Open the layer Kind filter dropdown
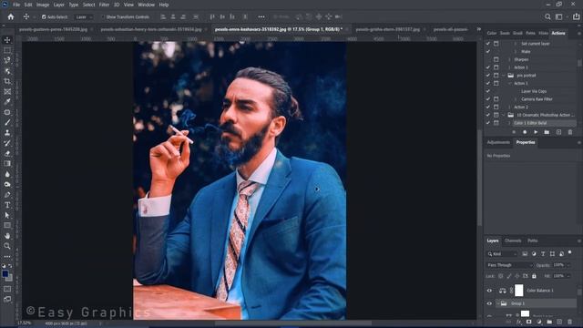Image resolution: width=583 pixels, height=328 pixels. (502, 254)
